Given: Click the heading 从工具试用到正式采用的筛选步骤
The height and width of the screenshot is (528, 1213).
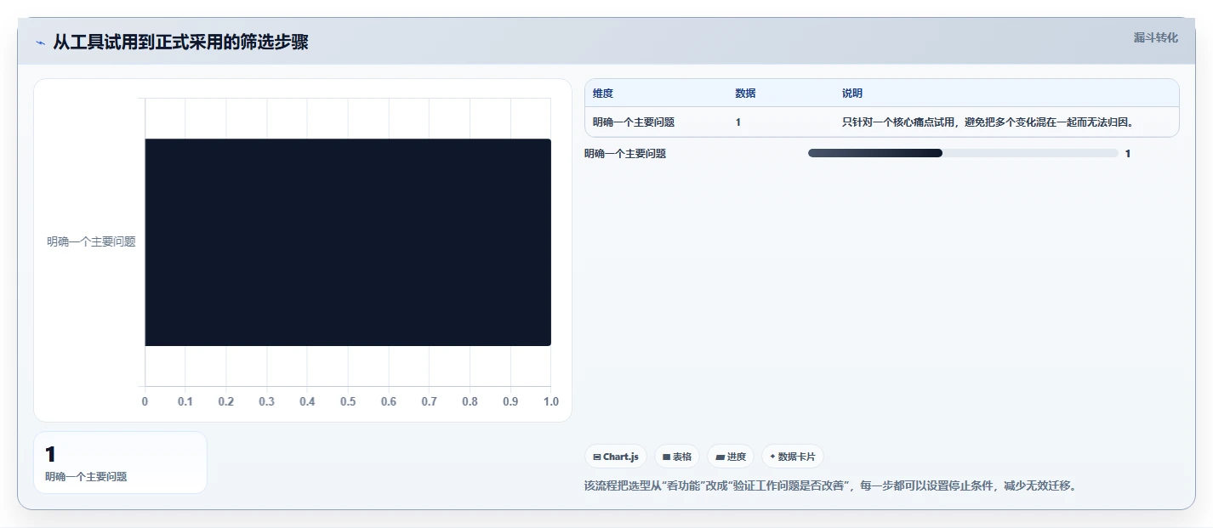Looking at the screenshot, I should (180, 43).
